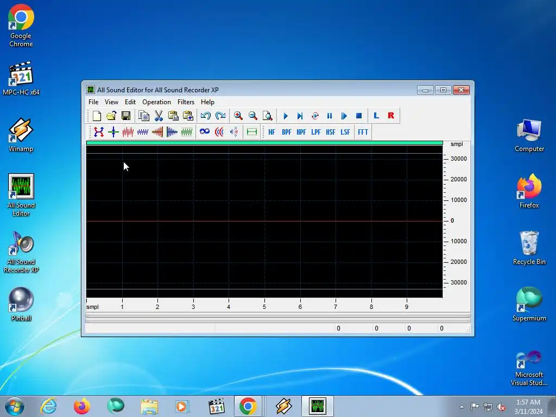Show hidden tray icons arrow
The image size is (556, 417).
462,407
